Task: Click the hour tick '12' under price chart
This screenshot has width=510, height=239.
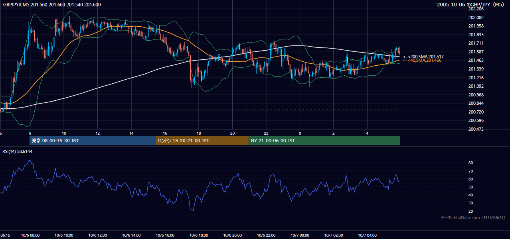Action: pyautogui.click(x=97, y=133)
